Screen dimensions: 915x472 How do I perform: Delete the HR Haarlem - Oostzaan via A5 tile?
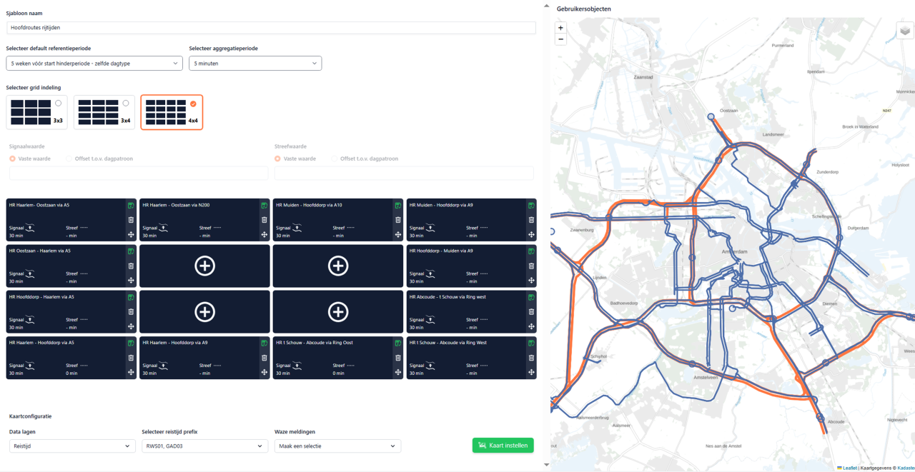pyautogui.click(x=131, y=220)
